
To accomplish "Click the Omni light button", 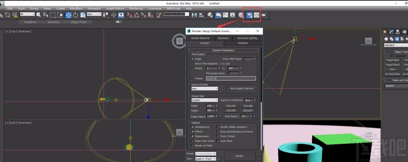I will 392,70.
